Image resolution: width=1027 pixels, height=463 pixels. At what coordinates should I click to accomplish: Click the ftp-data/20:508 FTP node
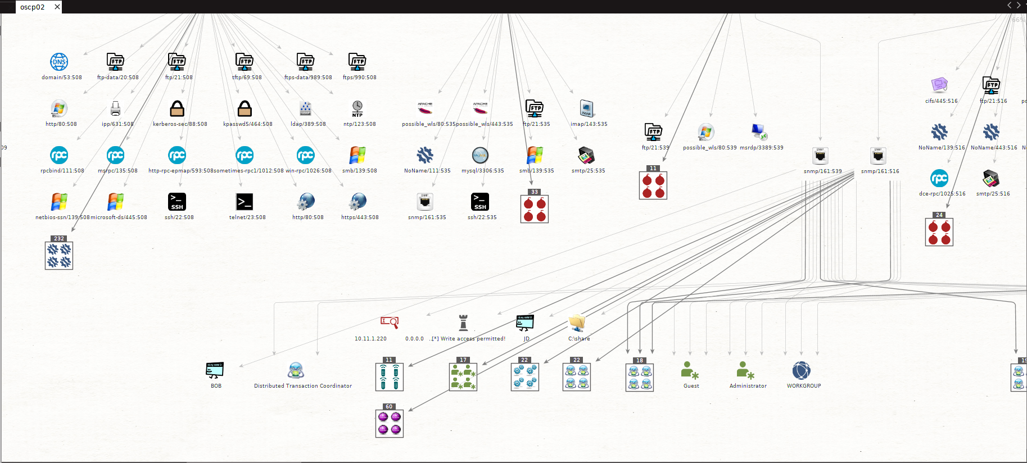[115, 62]
